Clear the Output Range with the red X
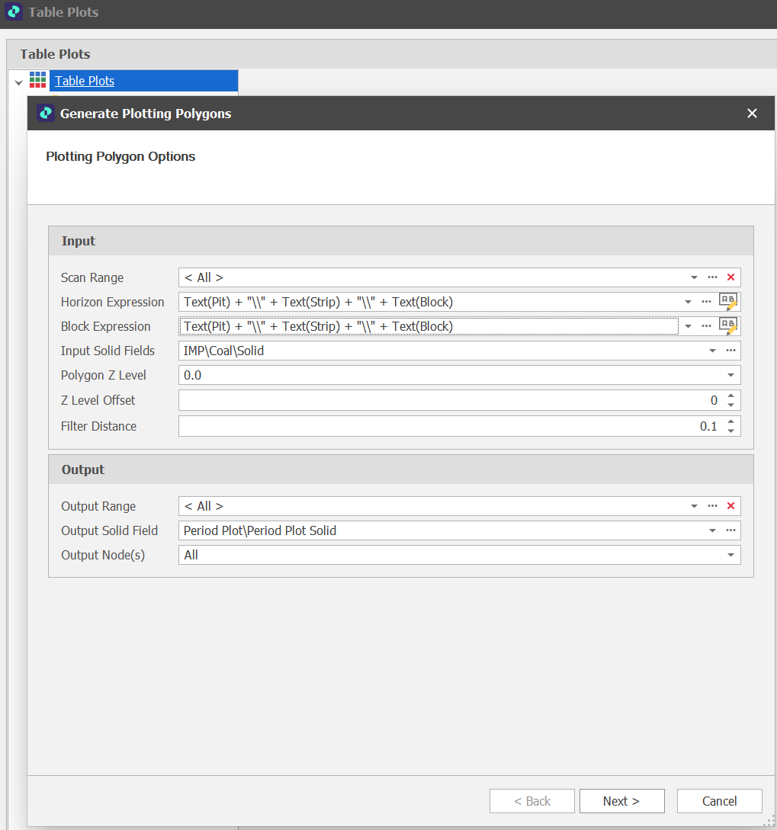777x830 pixels. tap(730, 506)
